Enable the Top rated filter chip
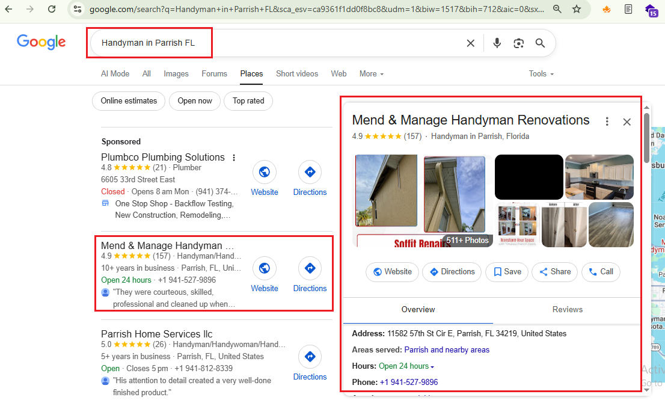This screenshot has width=665, height=400. 248,101
